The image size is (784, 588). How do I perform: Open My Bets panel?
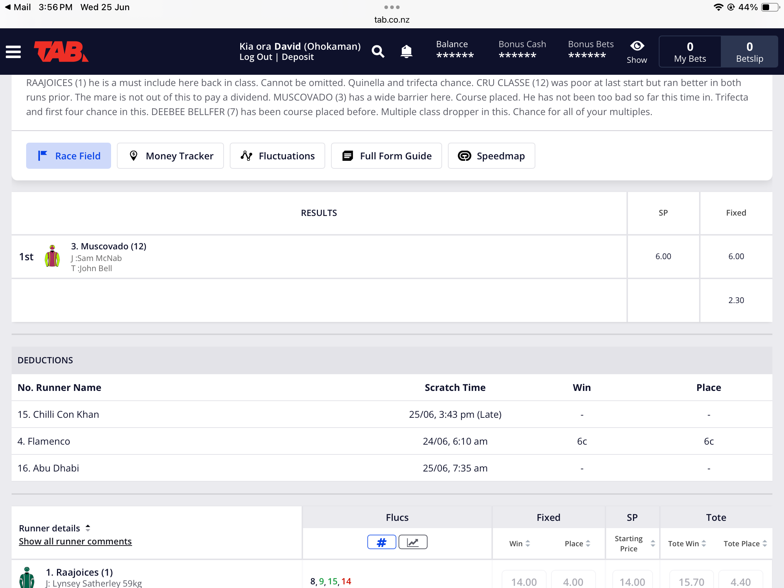pos(690,52)
